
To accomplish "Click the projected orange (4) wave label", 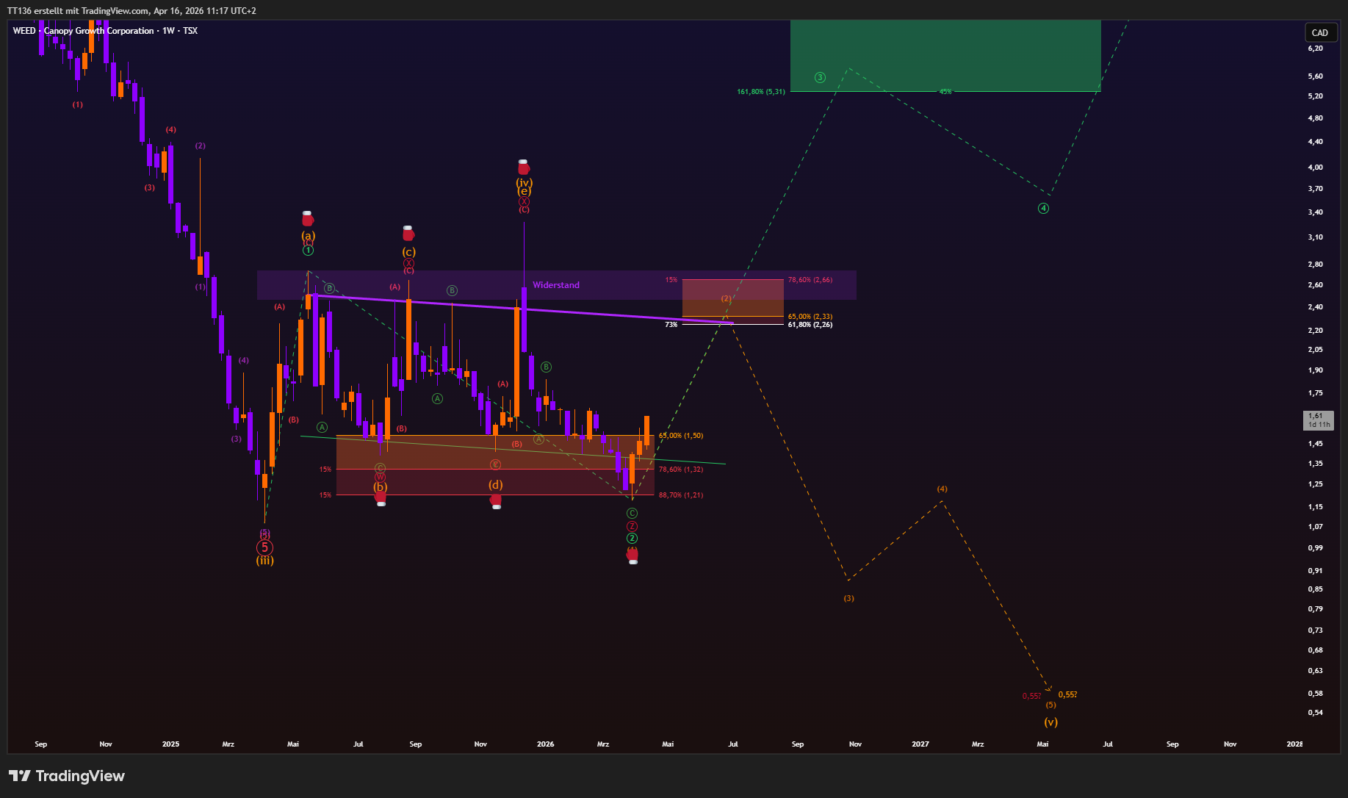I will click(x=942, y=489).
